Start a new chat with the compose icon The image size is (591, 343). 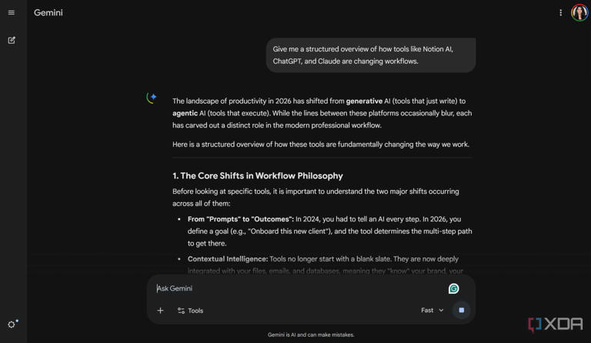pyautogui.click(x=12, y=40)
